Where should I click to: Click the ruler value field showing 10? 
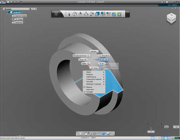point(176,127)
